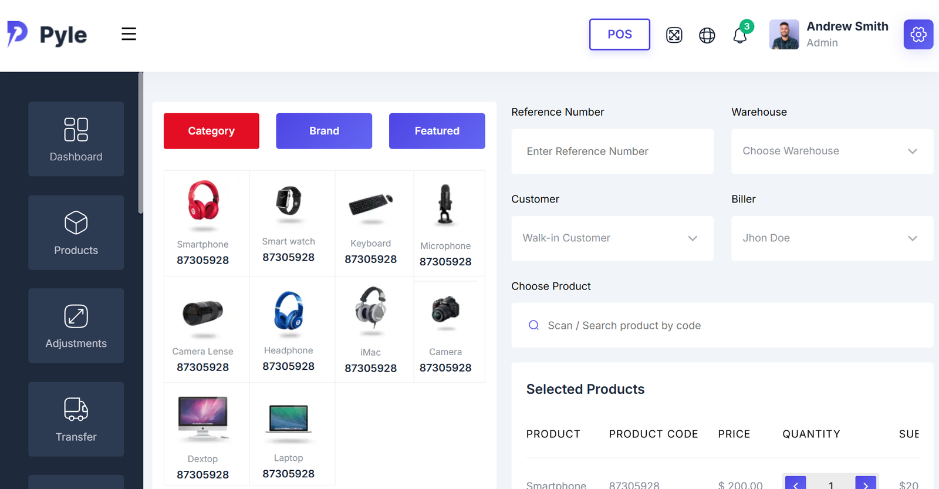
Task: Expand the Choose Warehouse dropdown
Action: point(832,151)
